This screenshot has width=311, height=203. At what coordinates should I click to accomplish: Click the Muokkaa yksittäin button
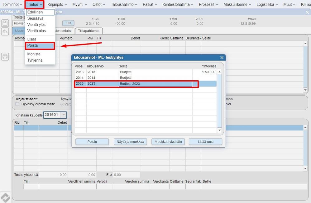tap(168, 142)
